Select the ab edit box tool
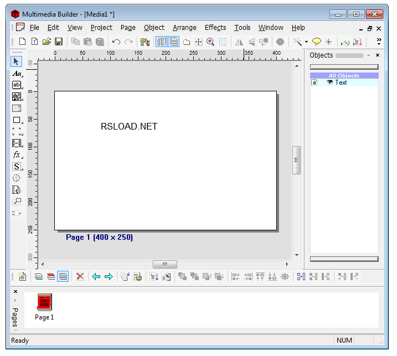The width and height of the screenshot is (397, 356). tap(17, 85)
